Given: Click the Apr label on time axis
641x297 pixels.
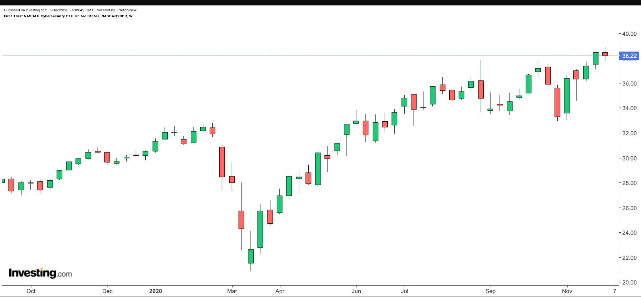Looking at the screenshot, I should (280, 291).
